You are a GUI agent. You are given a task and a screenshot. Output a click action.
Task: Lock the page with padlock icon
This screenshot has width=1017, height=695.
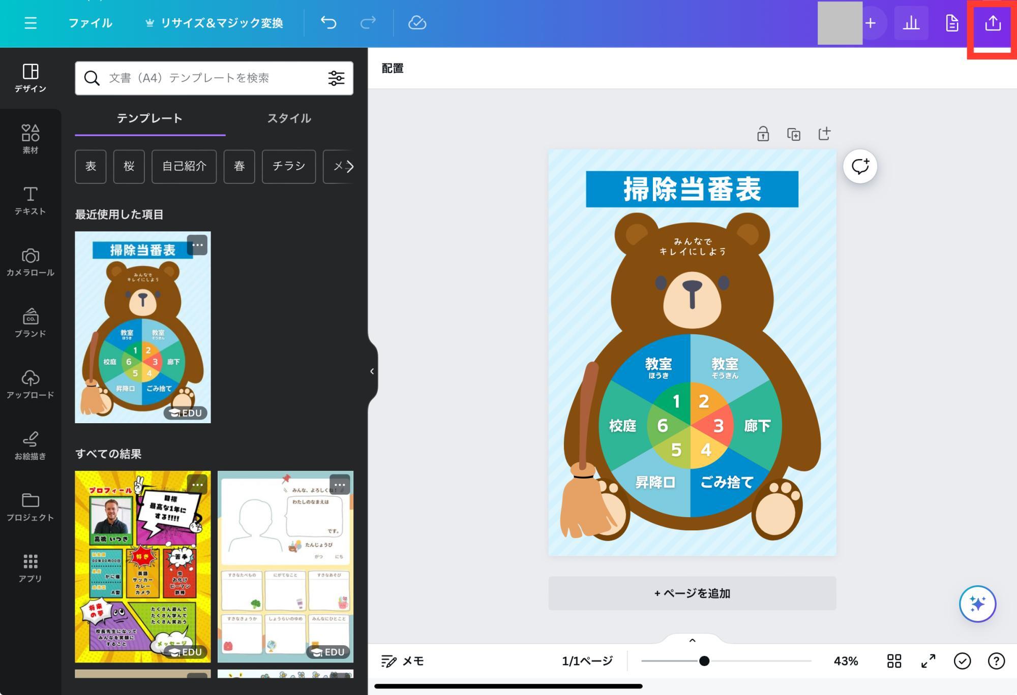point(763,134)
